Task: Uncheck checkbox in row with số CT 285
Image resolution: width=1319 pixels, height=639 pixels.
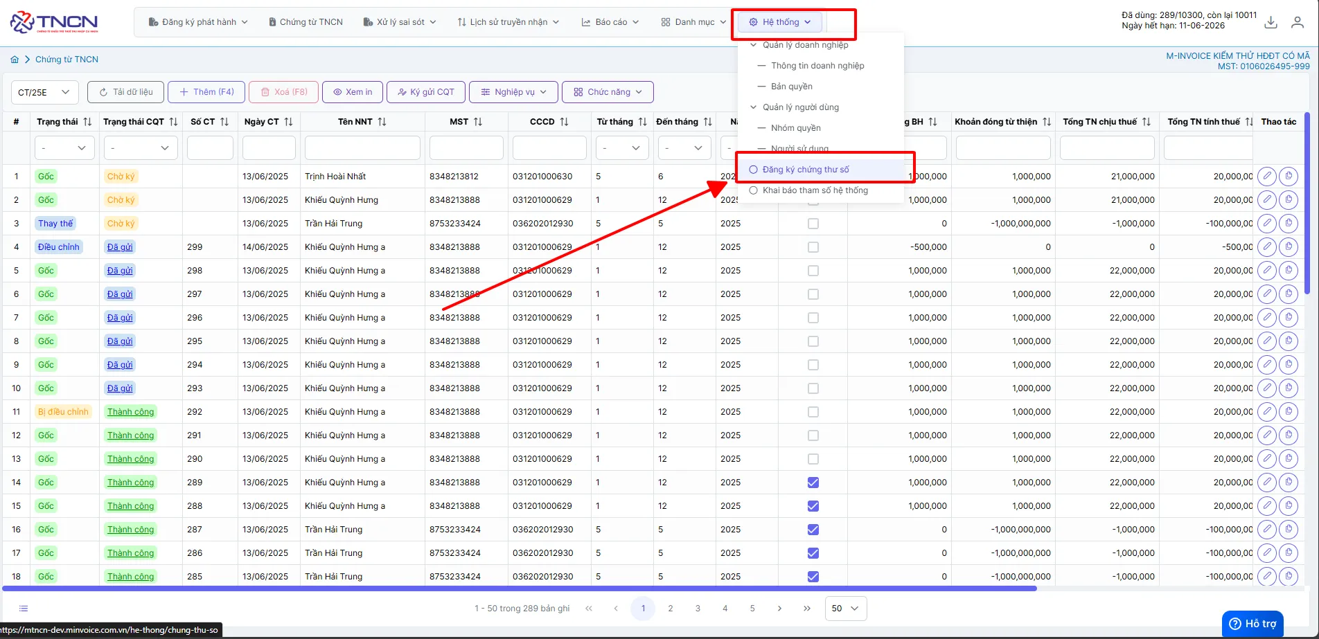Action: 813,577
